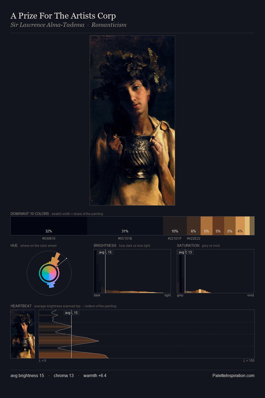Click the Romanticism style label
This screenshot has width=265, height=398.
(x=109, y=25)
